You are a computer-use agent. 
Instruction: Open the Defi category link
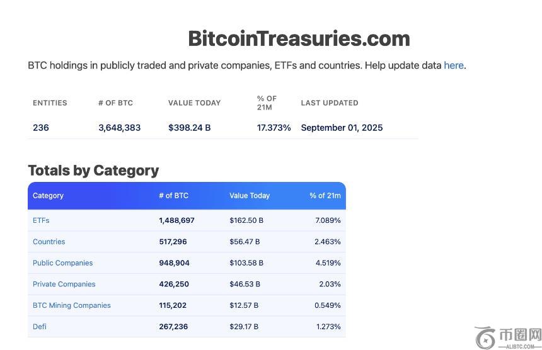[40, 327]
